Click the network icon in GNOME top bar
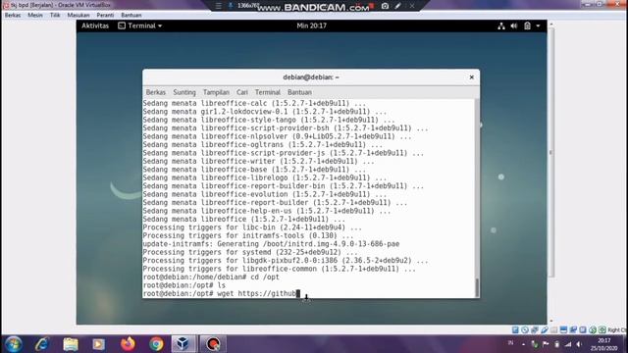The image size is (628, 353). point(501,26)
